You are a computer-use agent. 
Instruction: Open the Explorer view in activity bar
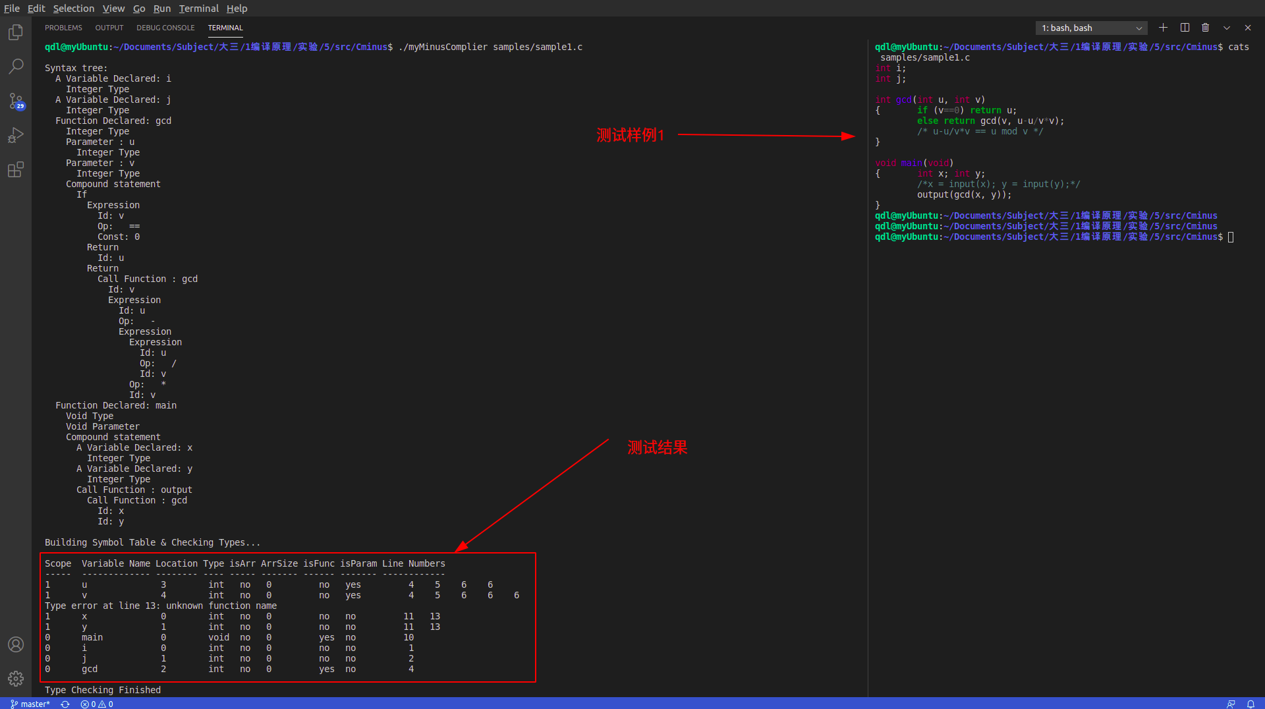[16, 32]
